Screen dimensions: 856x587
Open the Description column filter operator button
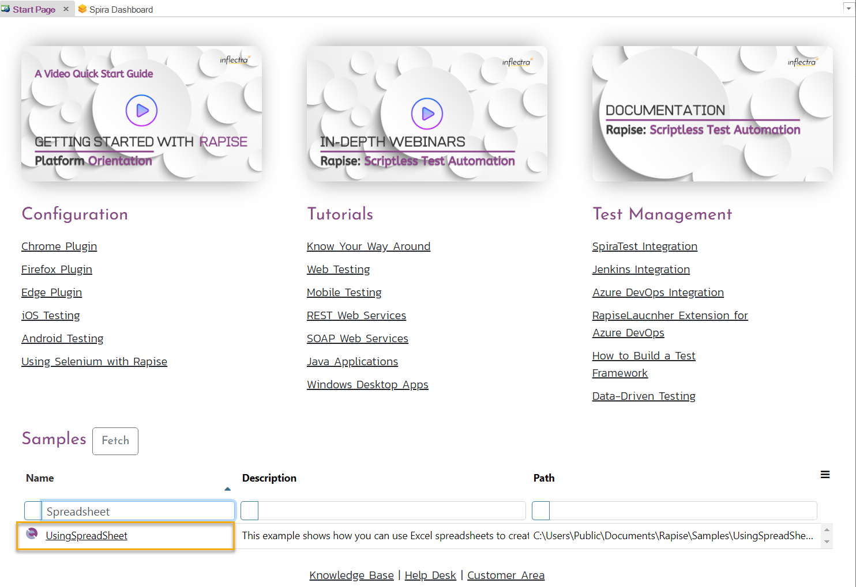249,511
